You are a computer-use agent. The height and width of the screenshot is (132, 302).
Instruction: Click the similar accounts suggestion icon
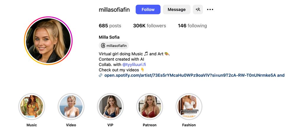pos(198,9)
